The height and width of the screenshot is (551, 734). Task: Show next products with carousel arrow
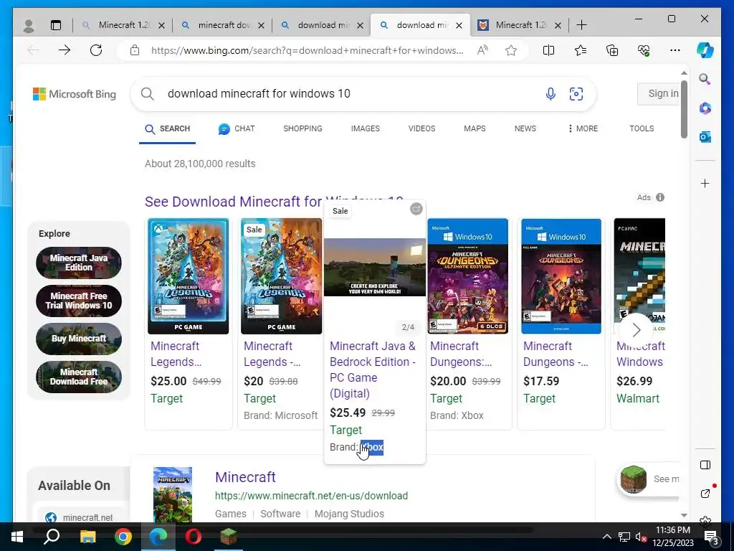[x=636, y=330]
